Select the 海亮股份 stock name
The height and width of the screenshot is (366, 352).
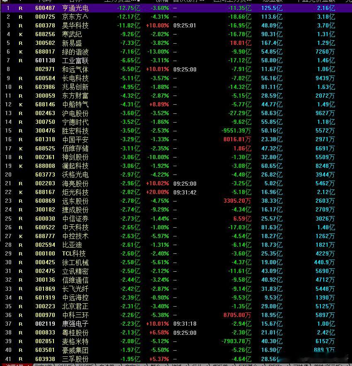tap(75, 184)
